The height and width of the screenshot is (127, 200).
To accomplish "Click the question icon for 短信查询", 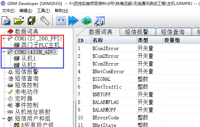I will pos(11,79).
